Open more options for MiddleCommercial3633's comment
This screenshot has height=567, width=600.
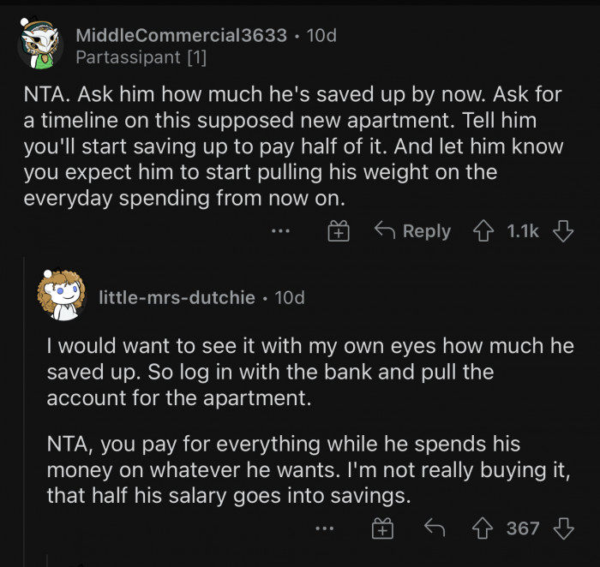(x=279, y=230)
